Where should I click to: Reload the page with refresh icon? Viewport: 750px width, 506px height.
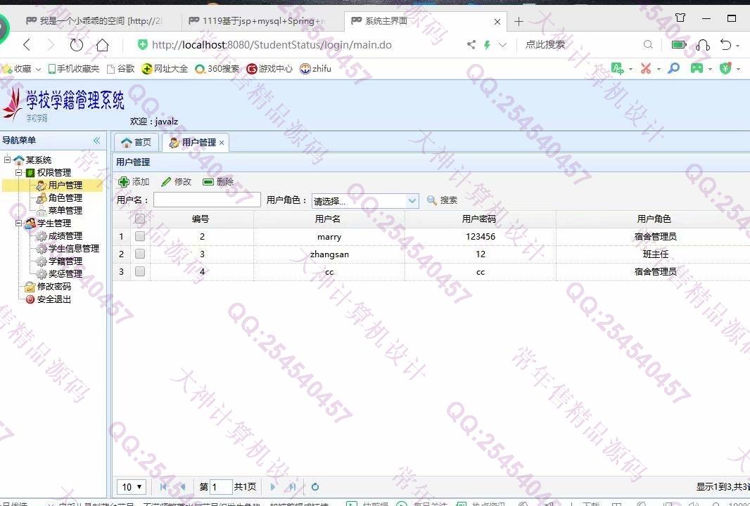tap(77, 45)
